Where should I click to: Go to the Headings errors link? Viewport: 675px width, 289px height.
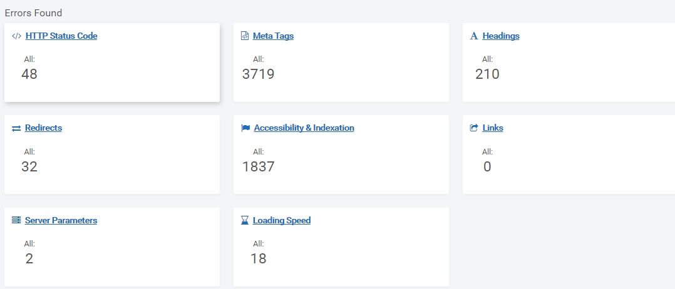point(501,36)
